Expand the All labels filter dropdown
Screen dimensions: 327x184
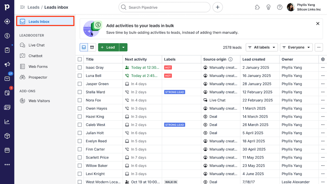click(262, 47)
